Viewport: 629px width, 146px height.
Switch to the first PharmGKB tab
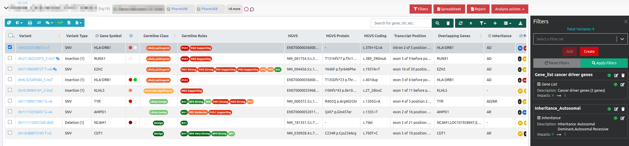tap(180, 9)
